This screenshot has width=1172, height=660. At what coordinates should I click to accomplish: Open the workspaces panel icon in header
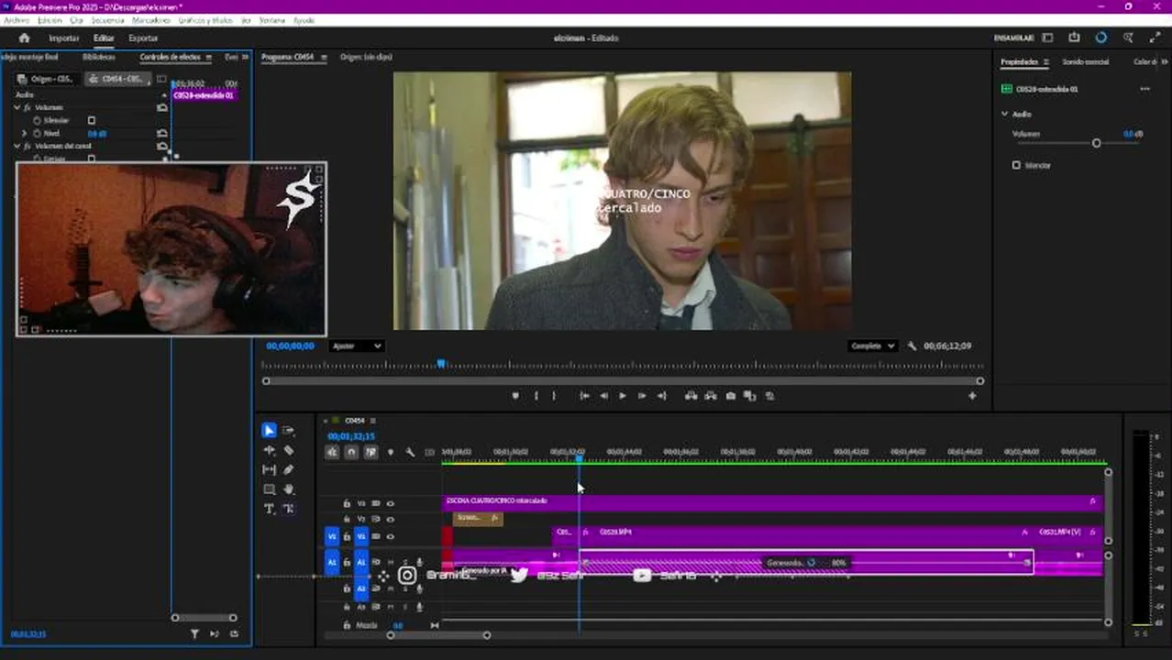pyautogui.click(x=1047, y=38)
